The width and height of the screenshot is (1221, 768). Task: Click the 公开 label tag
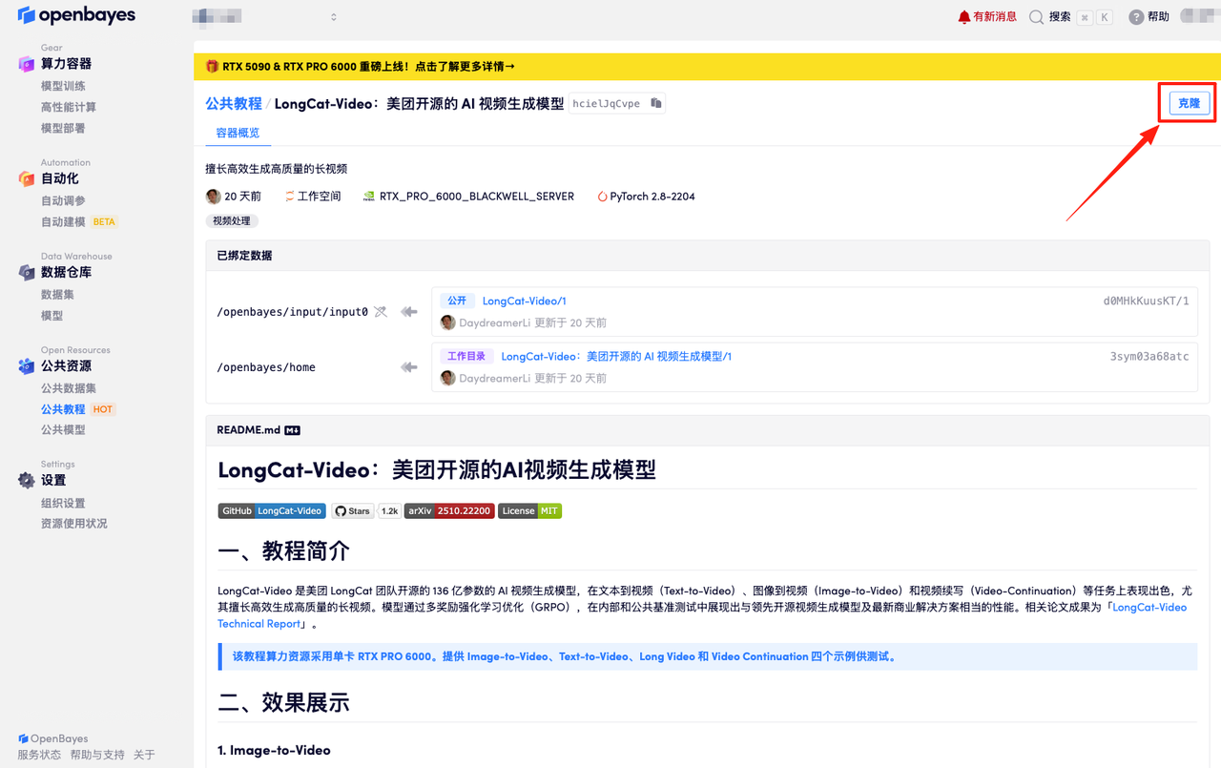pos(457,301)
